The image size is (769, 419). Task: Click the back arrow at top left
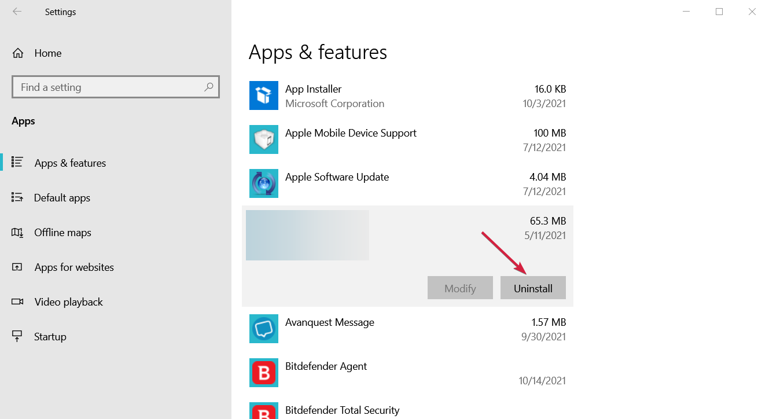(17, 11)
